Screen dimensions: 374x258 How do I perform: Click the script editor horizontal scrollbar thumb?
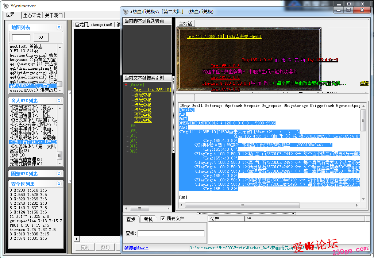(242, 205)
